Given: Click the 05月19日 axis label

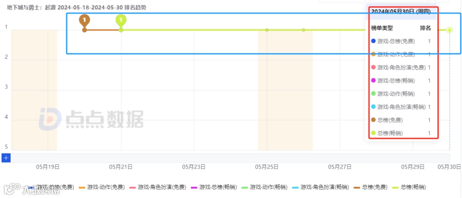Looking at the screenshot, I should point(48,167).
